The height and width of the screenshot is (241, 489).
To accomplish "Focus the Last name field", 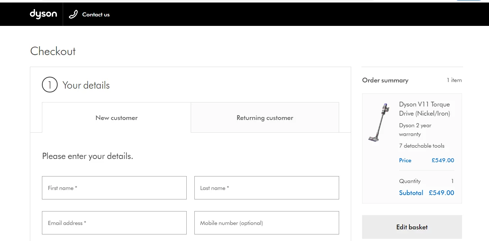I will (x=267, y=188).
